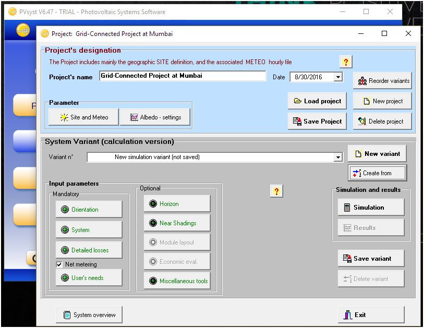Create a New variant
Viewport: 424px width, 328px height.
[377, 154]
